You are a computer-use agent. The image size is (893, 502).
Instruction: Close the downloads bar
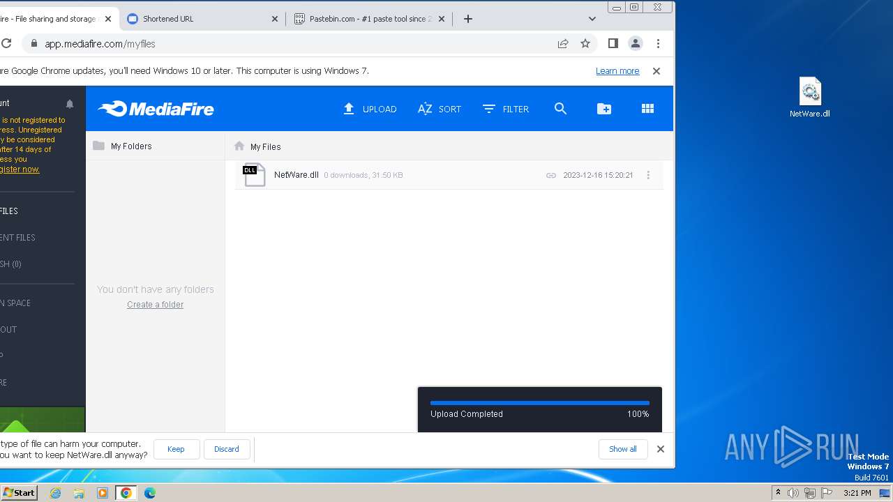[x=661, y=449]
